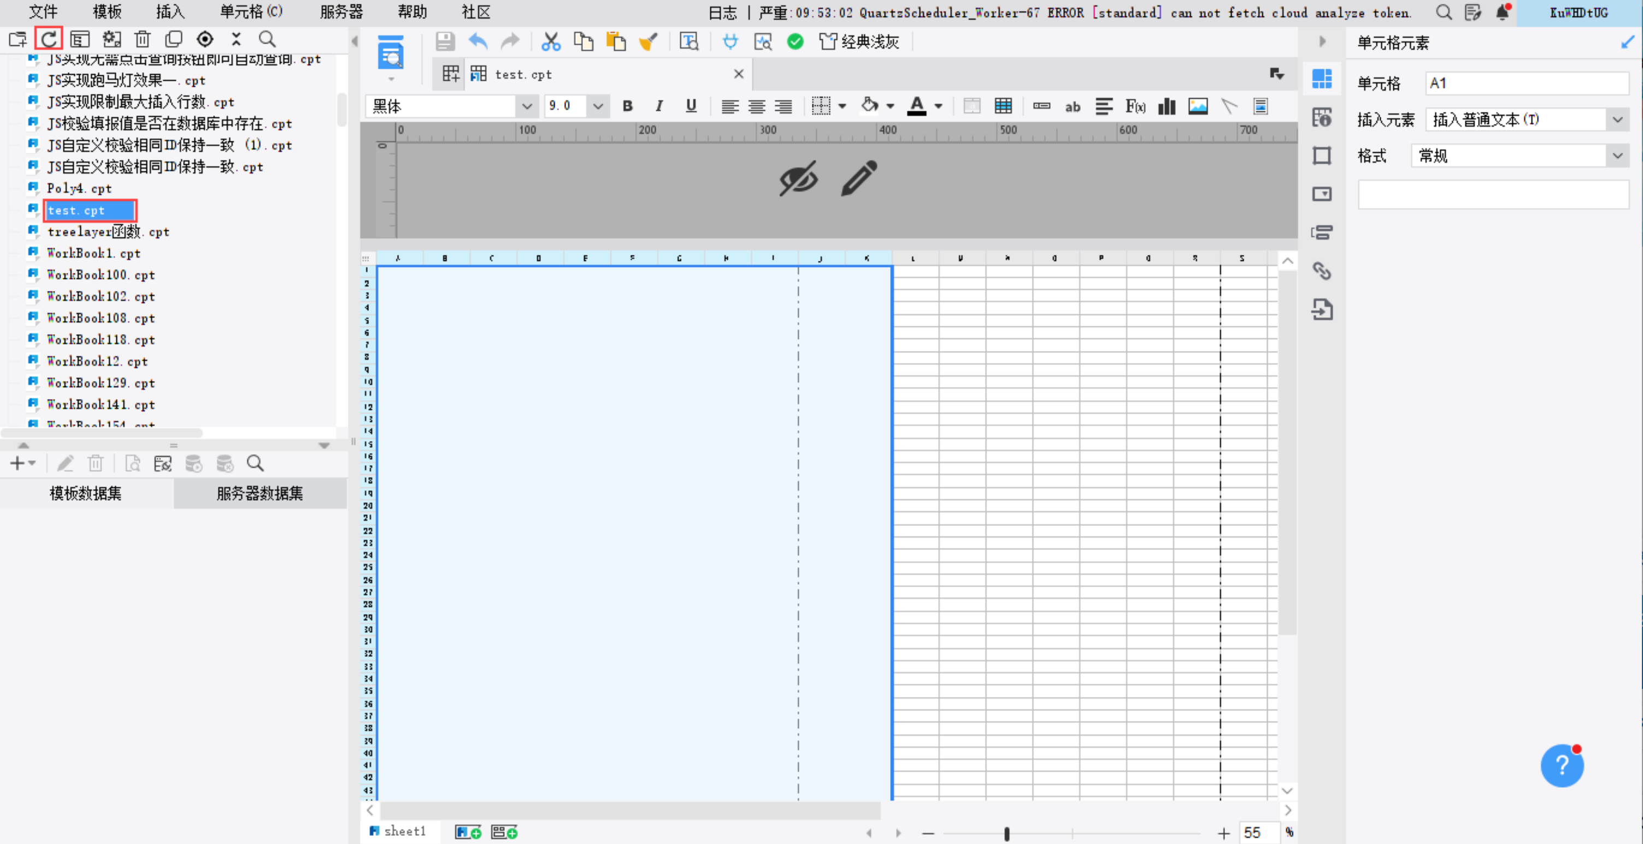Click the 经典浅灰 theme button

pyautogui.click(x=859, y=42)
